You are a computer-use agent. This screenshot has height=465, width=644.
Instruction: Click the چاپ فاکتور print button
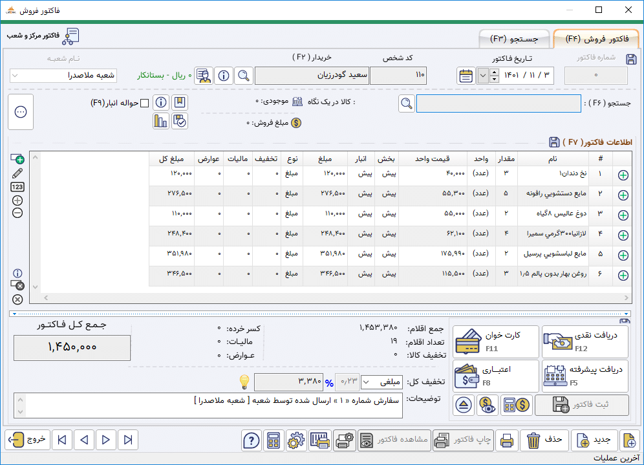click(463, 440)
